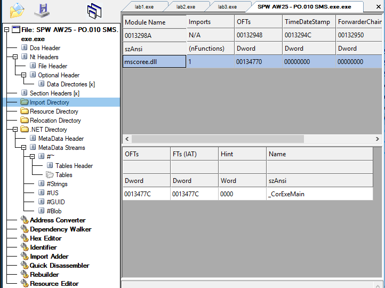Click the Data Directories [x] page icon
Image resolution: width=385 pixels, height=288 pixels.
[x=41, y=84]
